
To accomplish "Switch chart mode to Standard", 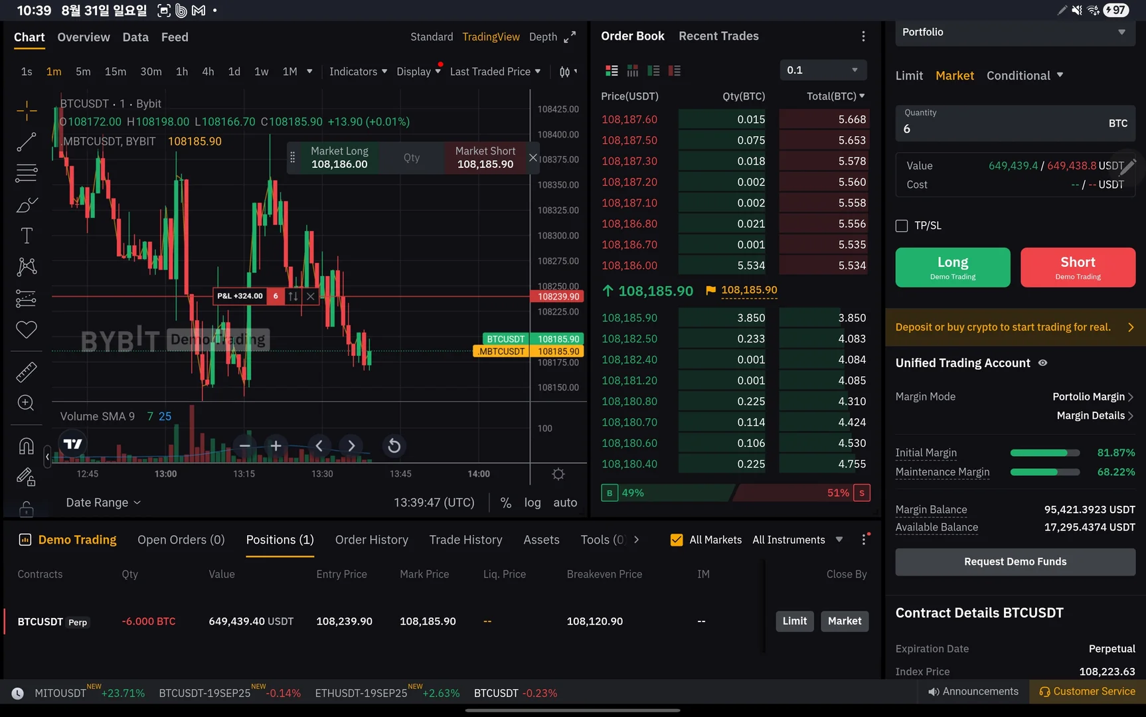I will coord(432,37).
